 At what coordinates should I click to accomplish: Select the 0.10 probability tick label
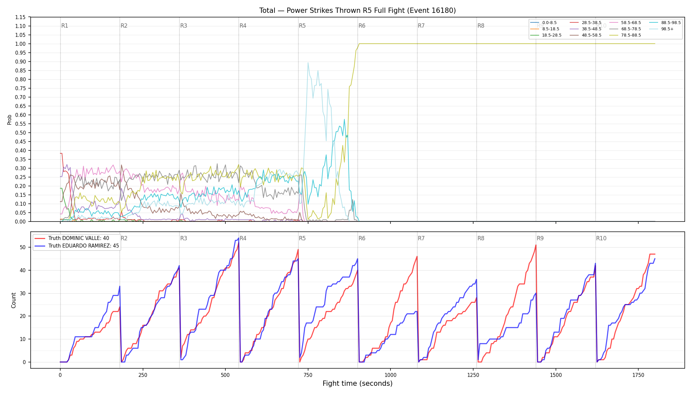(20, 204)
